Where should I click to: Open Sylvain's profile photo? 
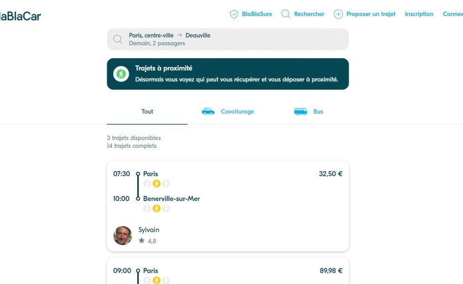point(123,235)
